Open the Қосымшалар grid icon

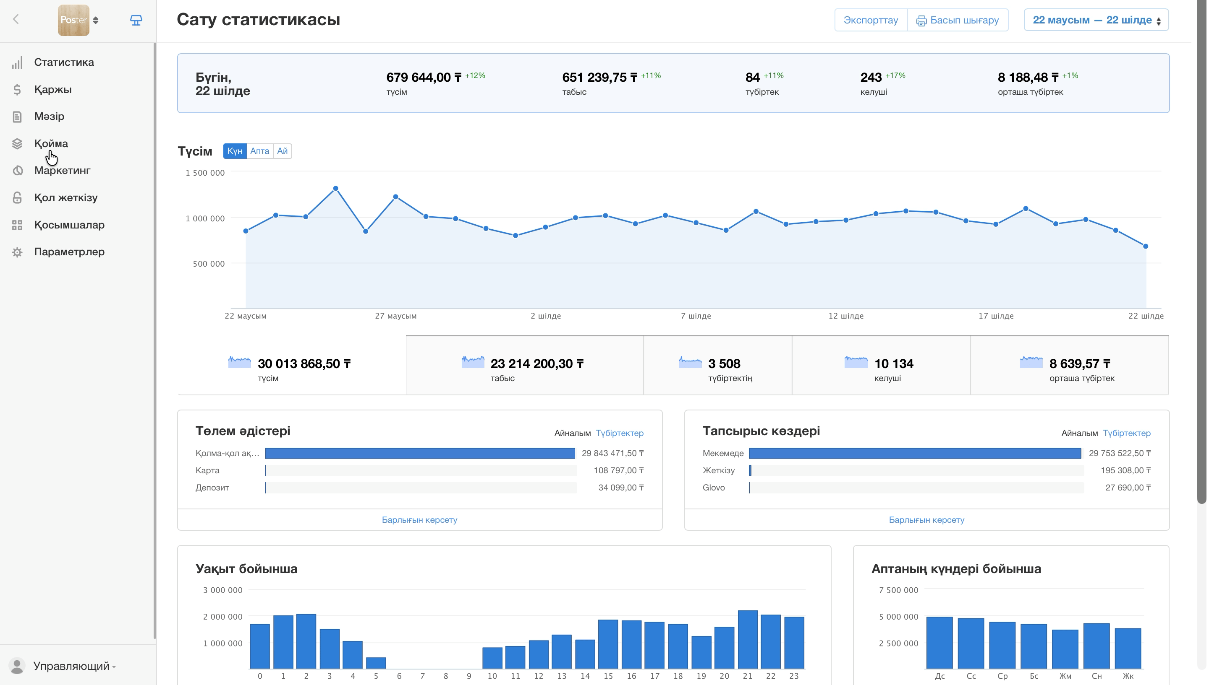(18, 225)
